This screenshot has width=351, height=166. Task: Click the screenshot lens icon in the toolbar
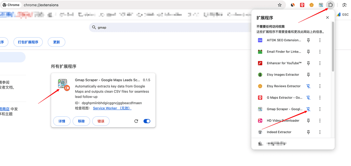pyautogui.click(x=344, y=5)
